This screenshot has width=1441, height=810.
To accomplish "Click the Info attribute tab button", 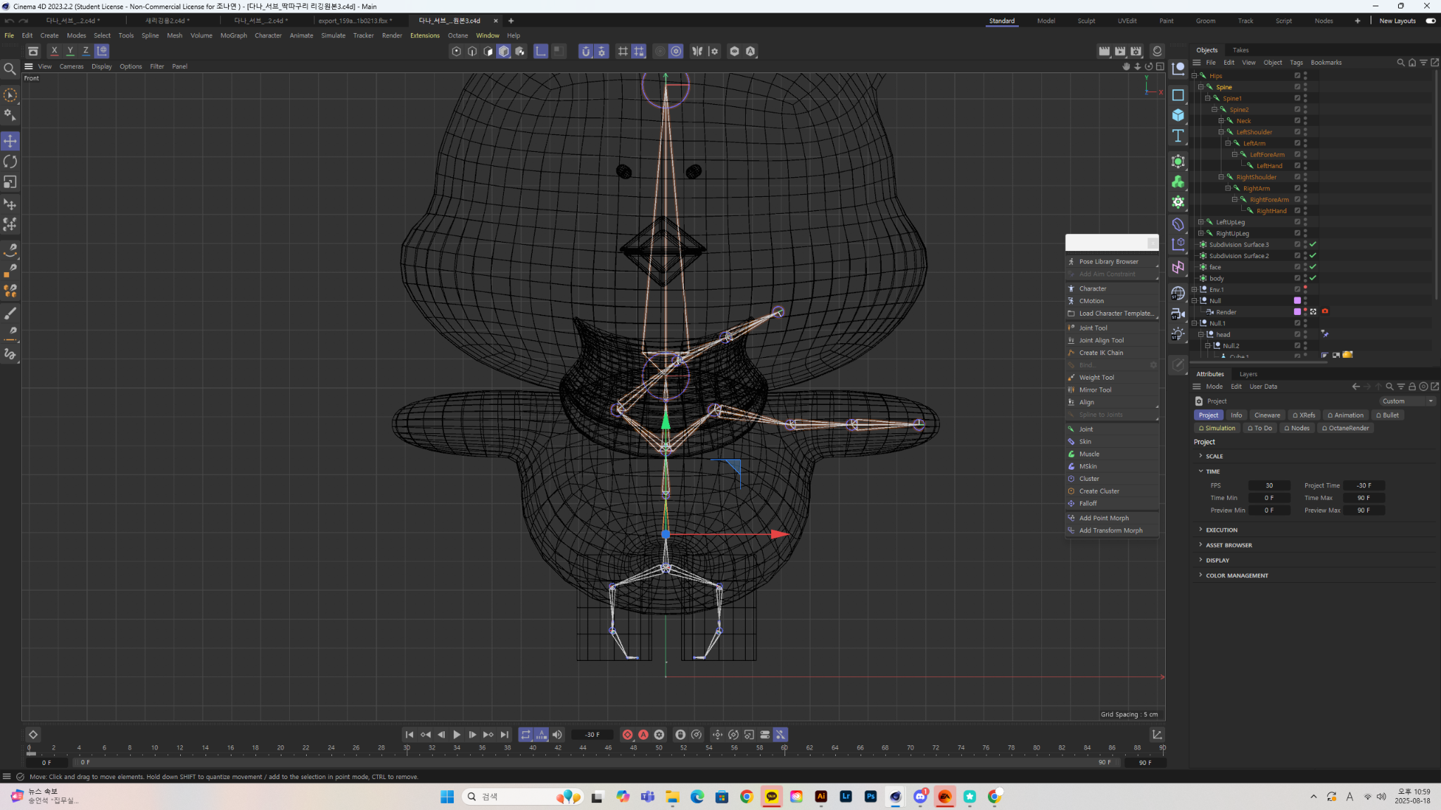I will point(1236,416).
